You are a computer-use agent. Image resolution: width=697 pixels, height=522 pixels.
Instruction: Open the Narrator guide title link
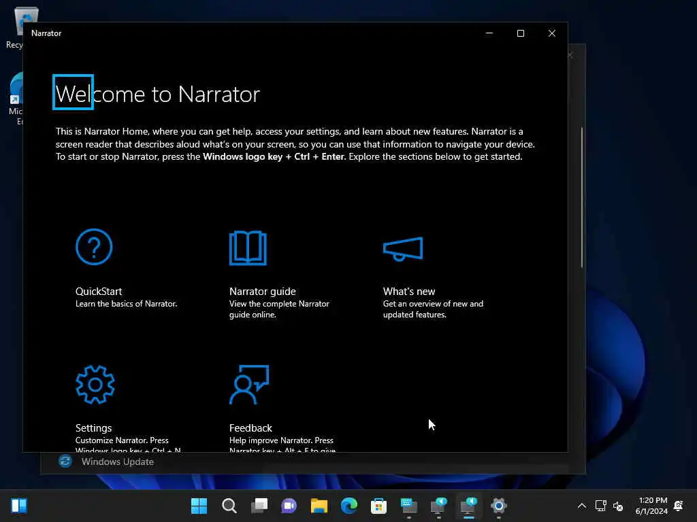(262, 291)
